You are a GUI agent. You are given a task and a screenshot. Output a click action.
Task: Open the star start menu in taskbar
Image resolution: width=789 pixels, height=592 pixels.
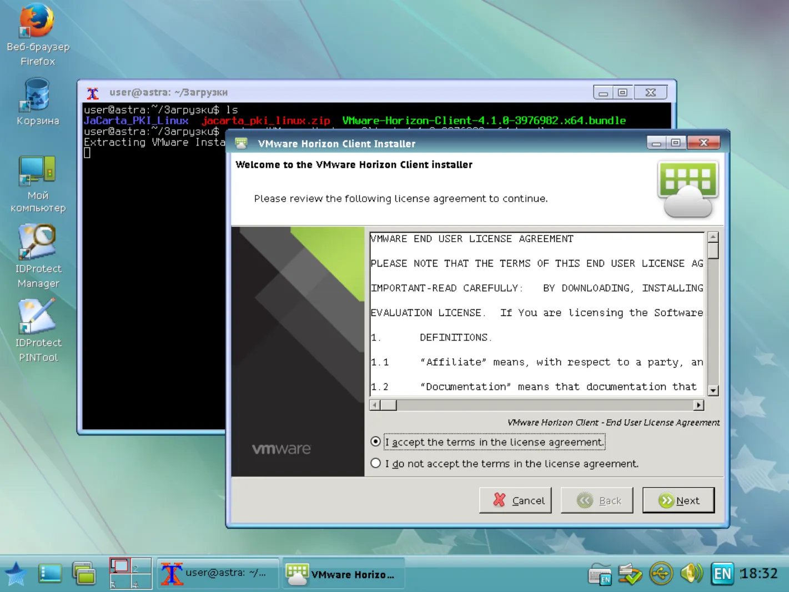click(x=16, y=574)
